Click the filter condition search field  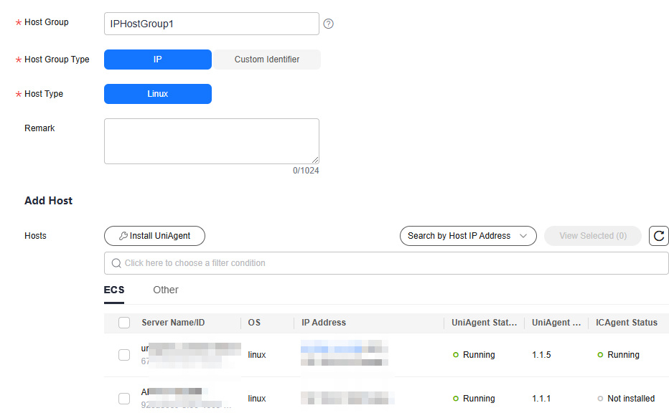pyautogui.click(x=386, y=263)
